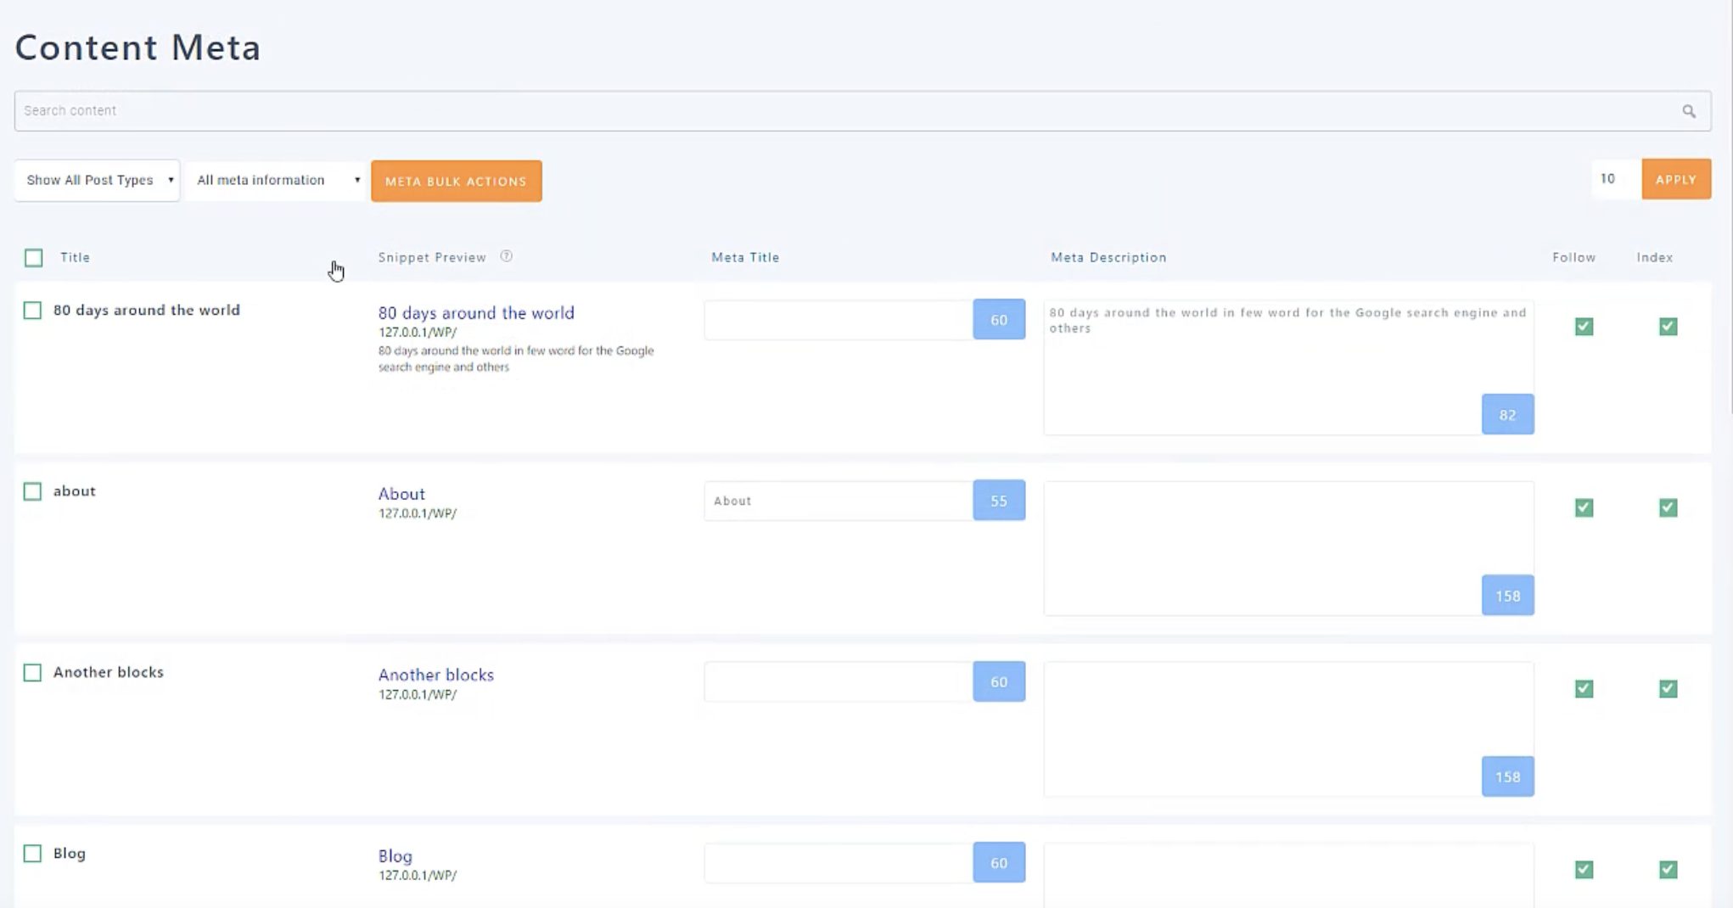This screenshot has width=1733, height=908.
Task: Disable Follow for "80 days around the world"
Action: (1584, 327)
